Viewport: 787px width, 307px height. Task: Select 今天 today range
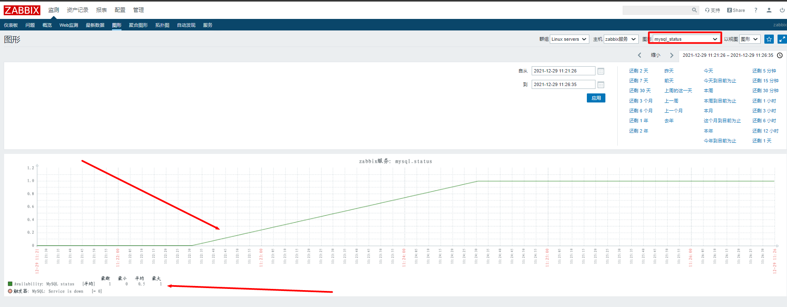point(708,71)
